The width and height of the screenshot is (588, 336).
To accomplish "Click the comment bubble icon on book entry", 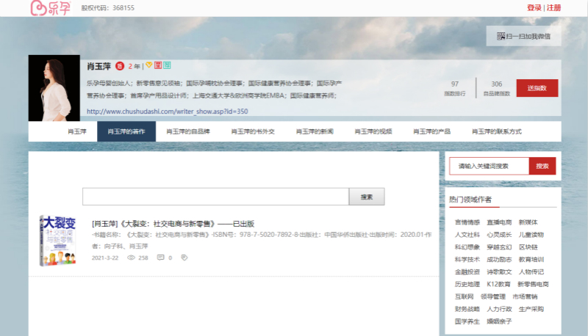I will (159, 258).
